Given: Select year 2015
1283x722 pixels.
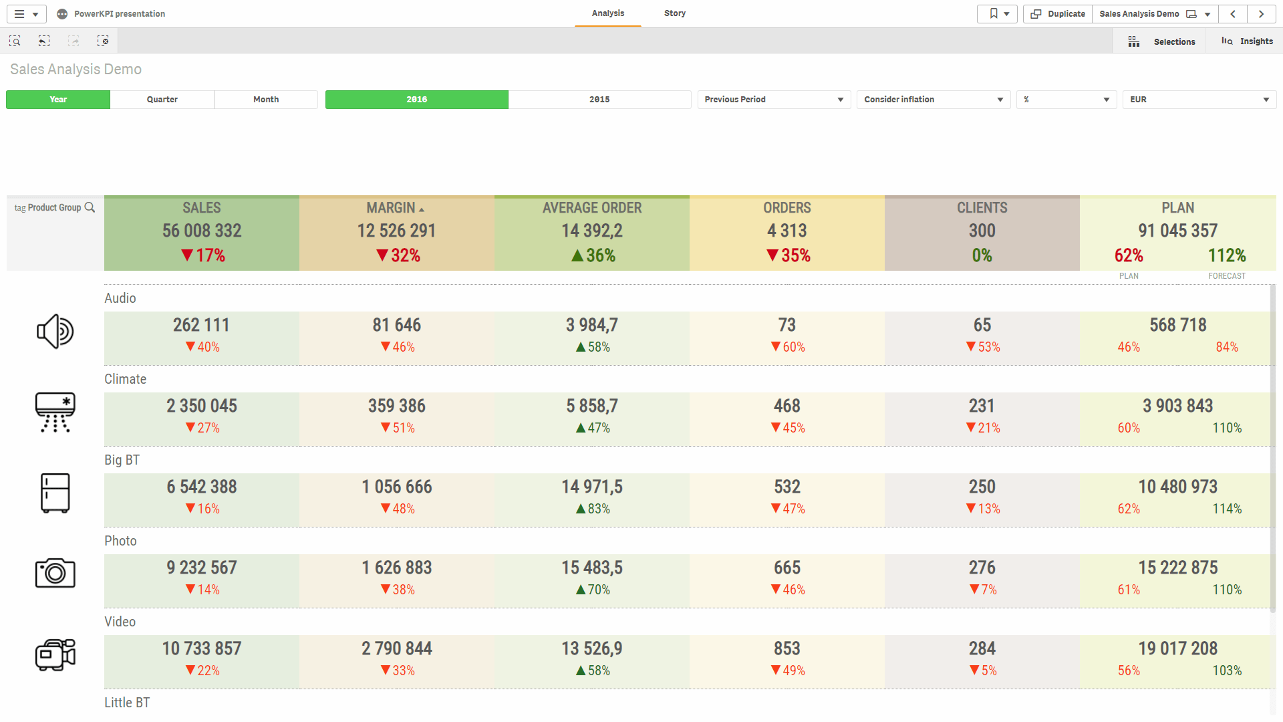Looking at the screenshot, I should point(599,100).
